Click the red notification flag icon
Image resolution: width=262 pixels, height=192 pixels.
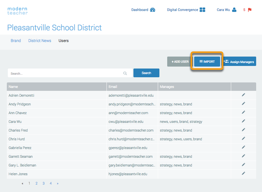point(250,10)
